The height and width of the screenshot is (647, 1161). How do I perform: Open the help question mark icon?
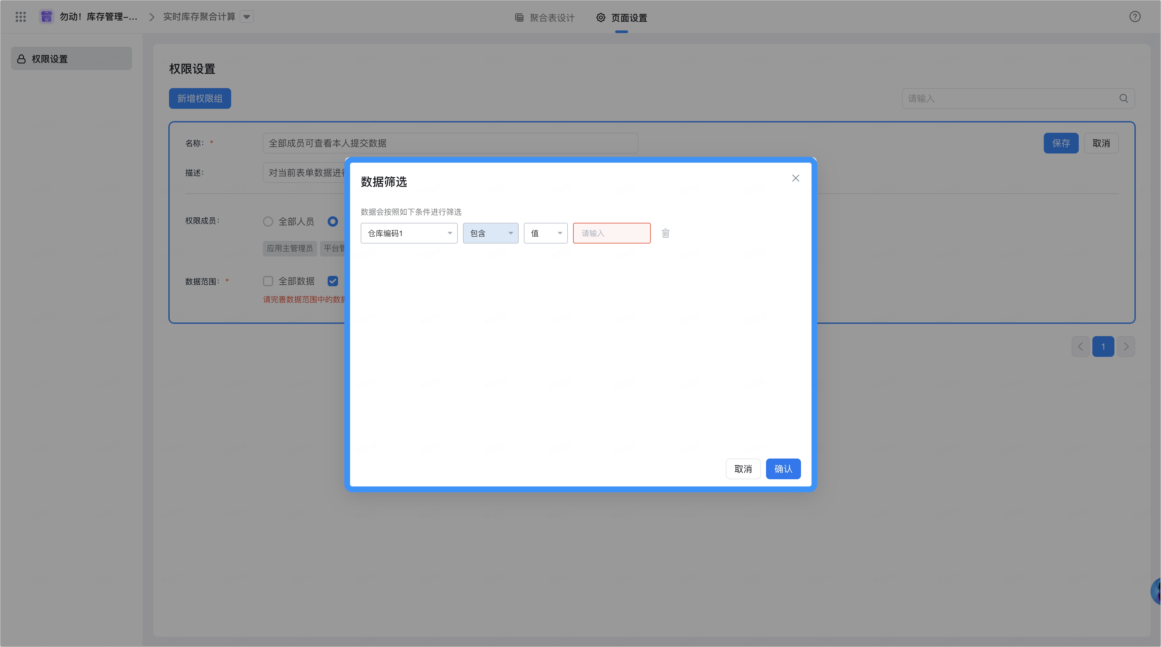[1134, 17]
